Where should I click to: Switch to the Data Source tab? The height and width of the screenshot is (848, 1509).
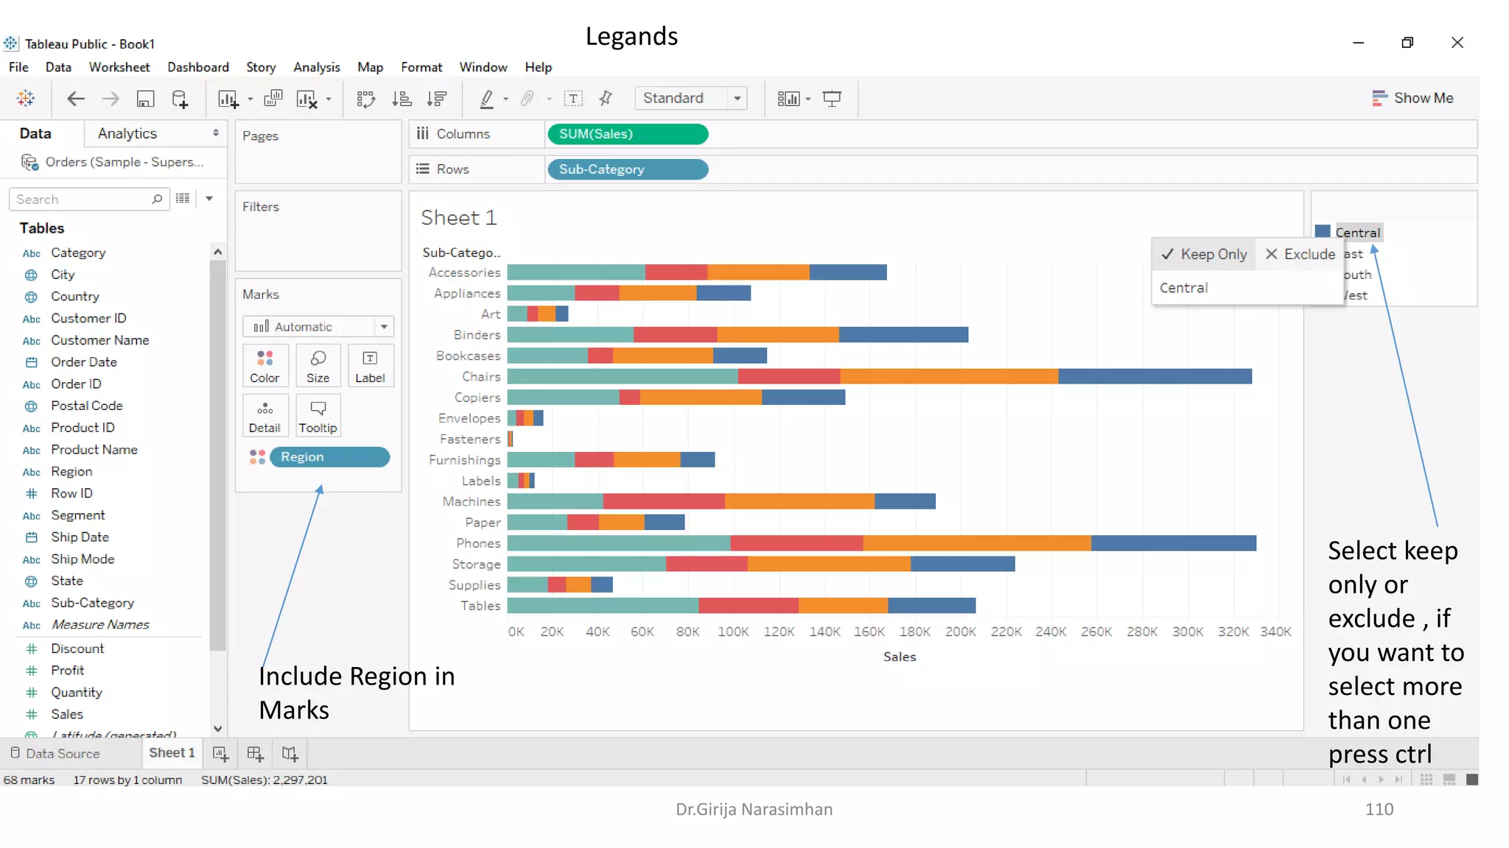55,753
